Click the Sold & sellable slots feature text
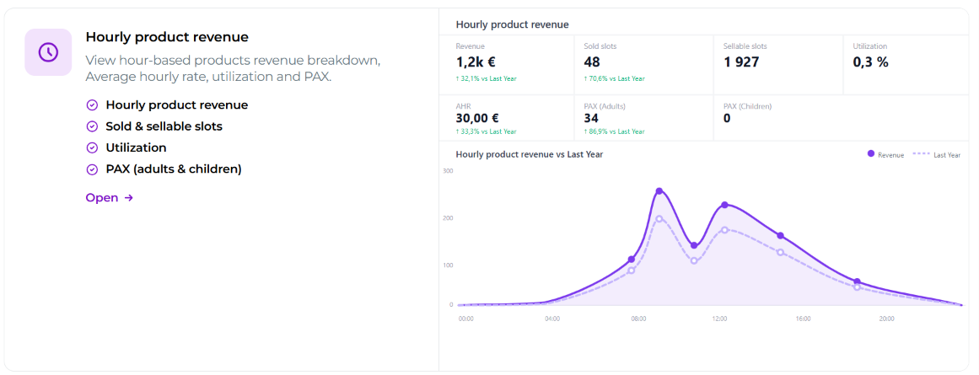This screenshot has height=375, width=979. pyautogui.click(x=164, y=126)
